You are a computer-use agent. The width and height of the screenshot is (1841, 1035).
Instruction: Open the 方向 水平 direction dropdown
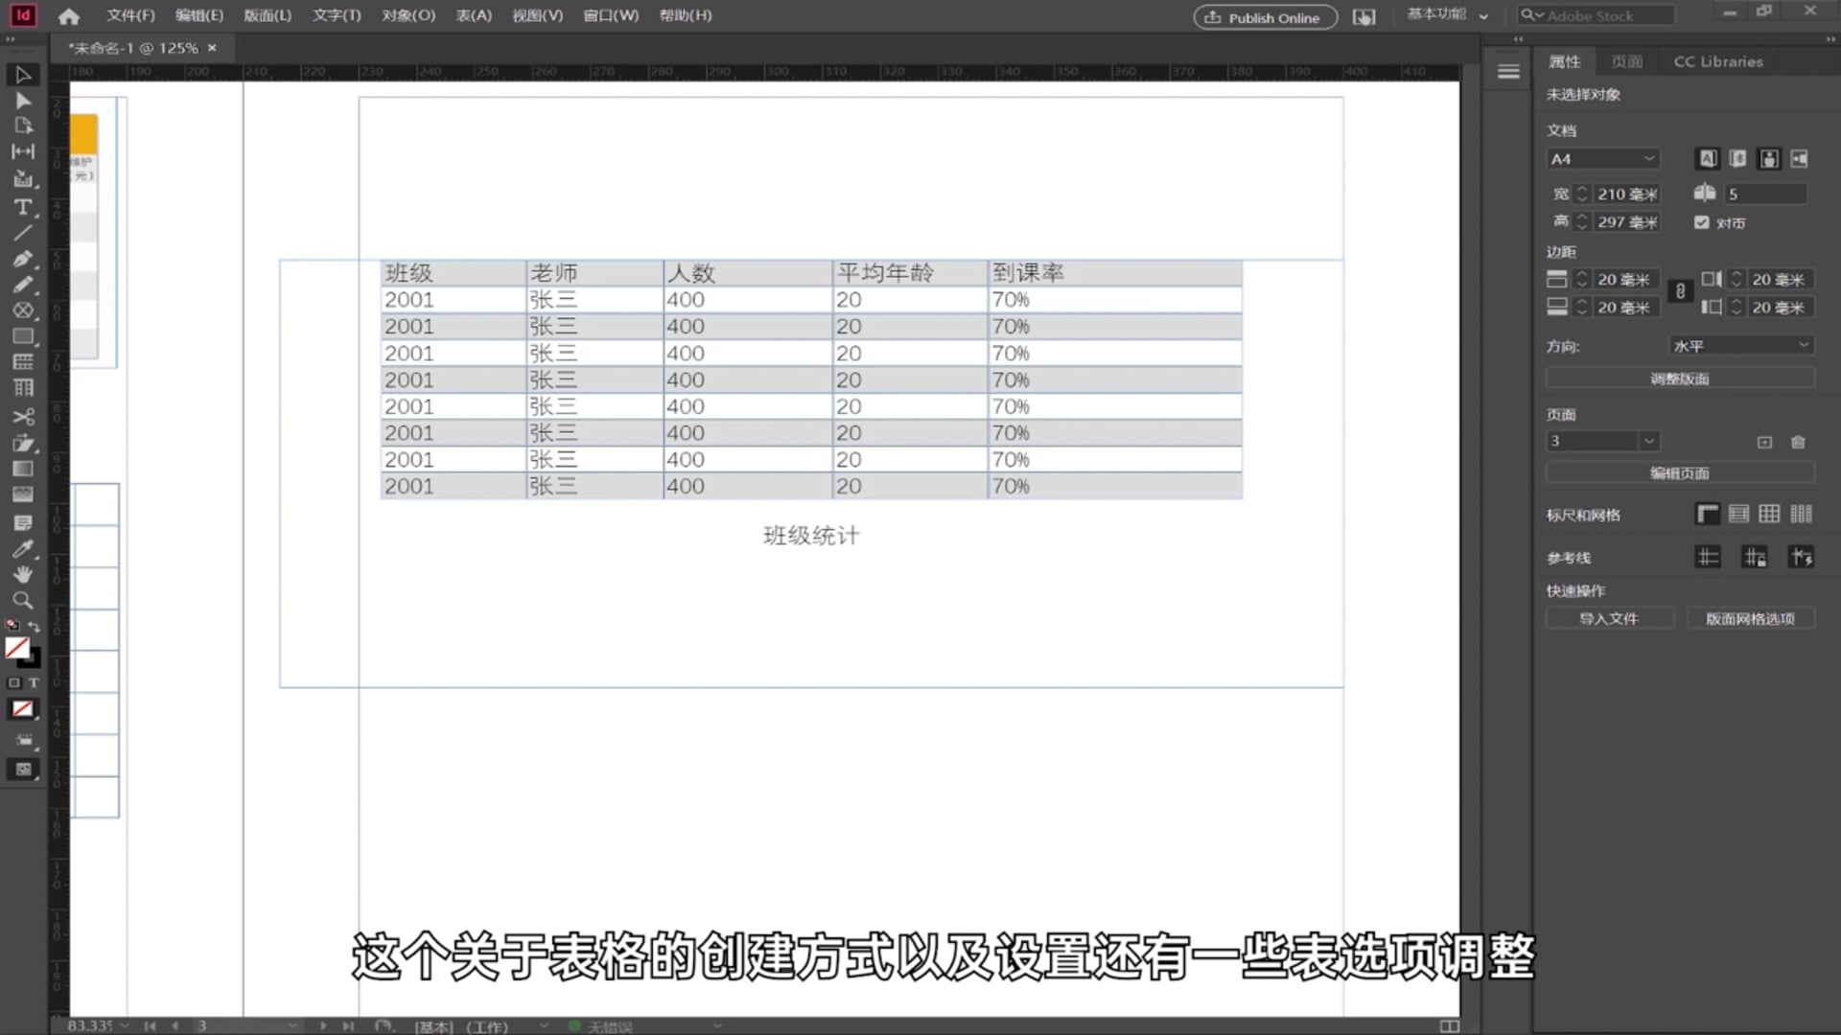[1740, 346]
